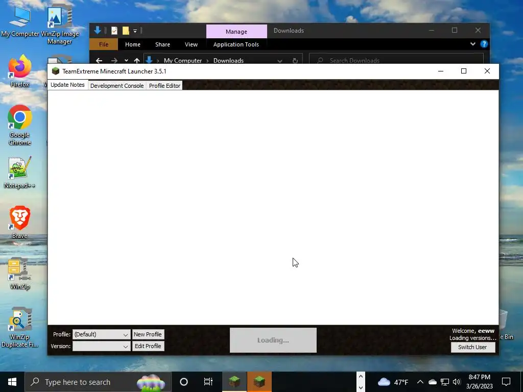The image size is (523, 392).
Task: Open OneDrive cloud tray icon
Action: click(x=433, y=382)
